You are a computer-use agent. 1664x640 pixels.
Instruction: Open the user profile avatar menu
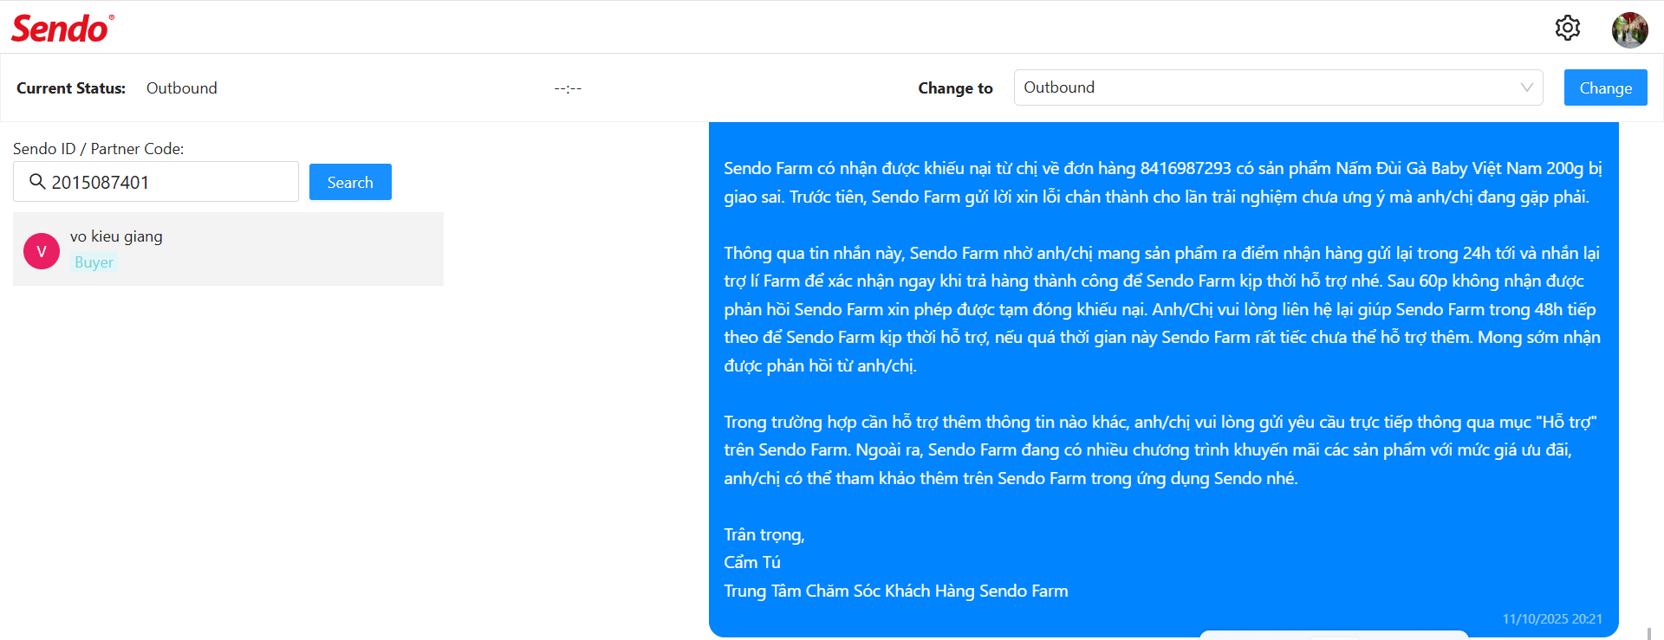pyautogui.click(x=1629, y=30)
